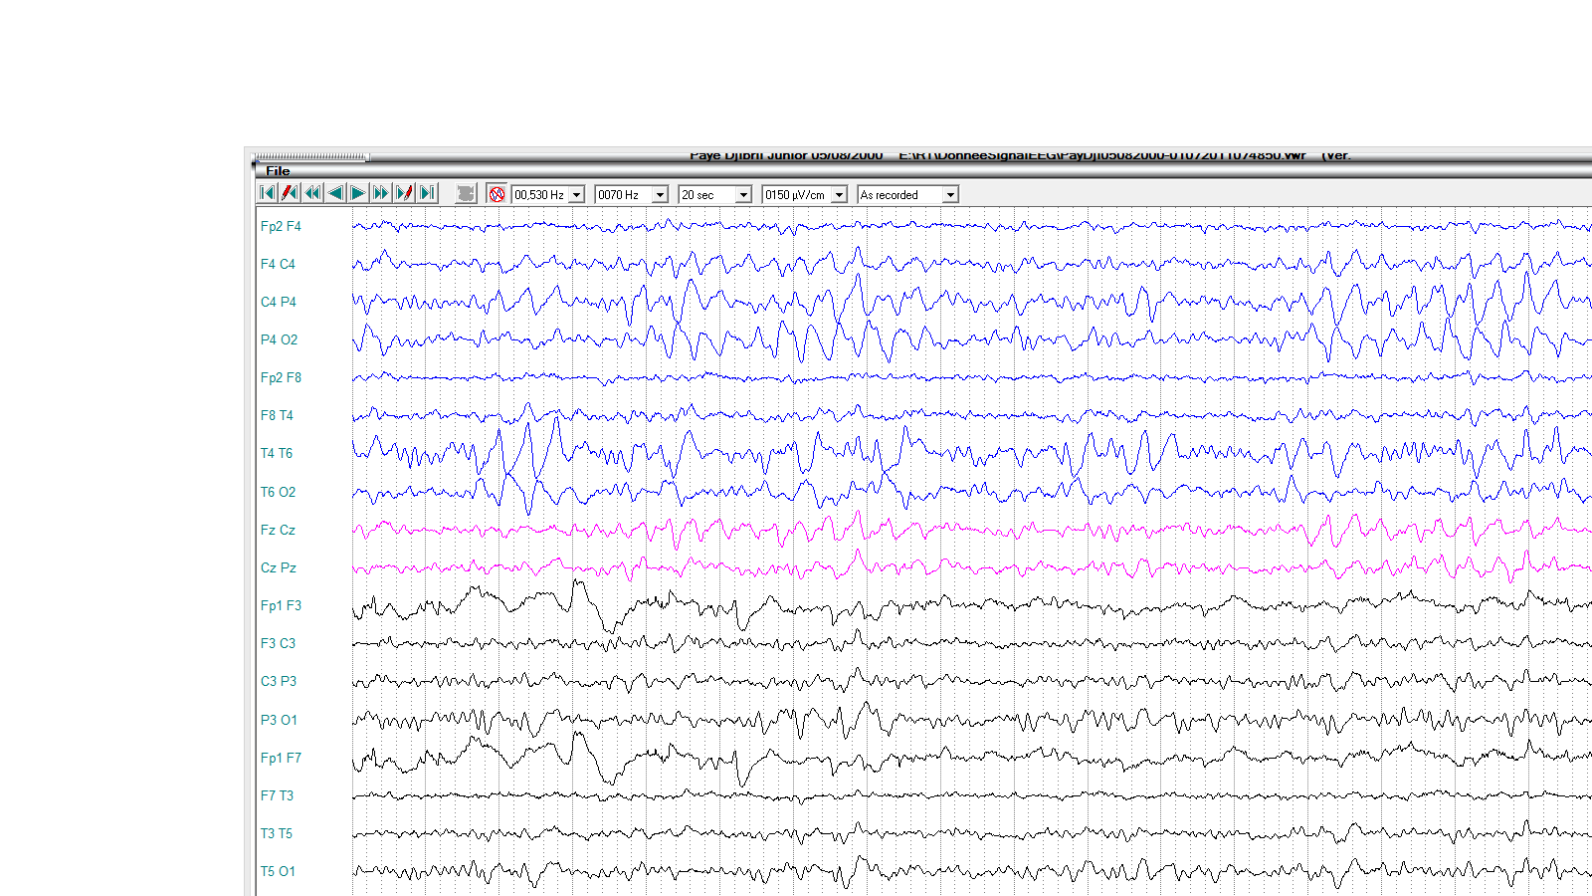
Task: Select the Fp2 F8 channel label
Action: [281, 377]
